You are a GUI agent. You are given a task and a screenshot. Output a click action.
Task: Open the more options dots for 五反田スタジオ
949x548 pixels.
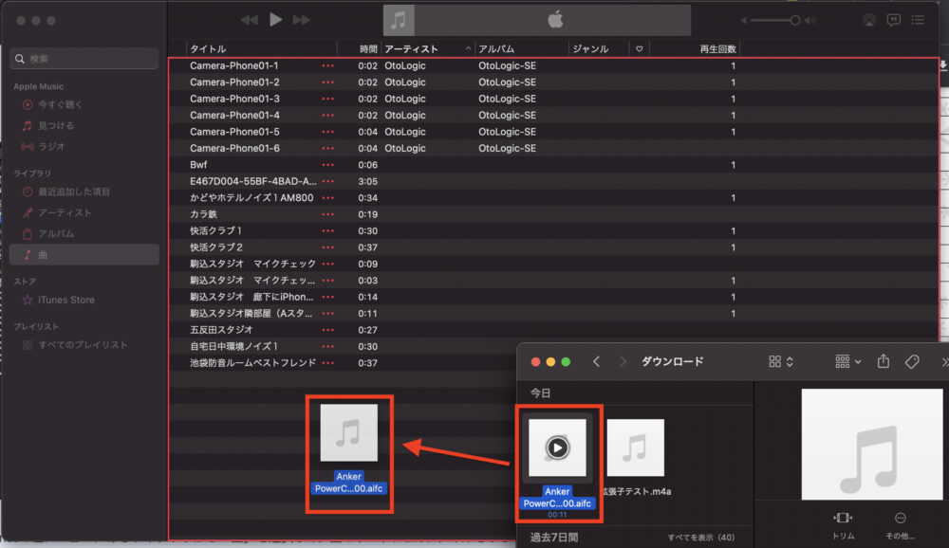[x=327, y=330]
